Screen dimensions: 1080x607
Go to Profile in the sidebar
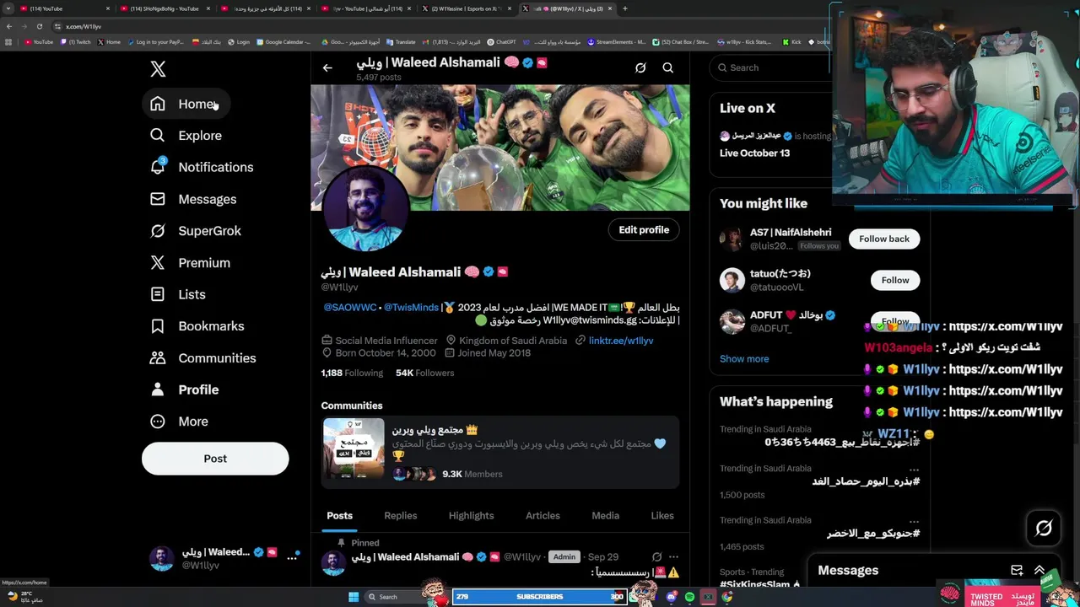184,389
